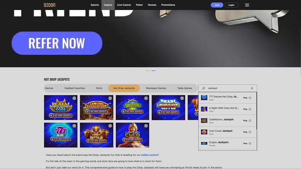
Task: Open info icon on 777 Deluxe tile
Action: coord(74,126)
